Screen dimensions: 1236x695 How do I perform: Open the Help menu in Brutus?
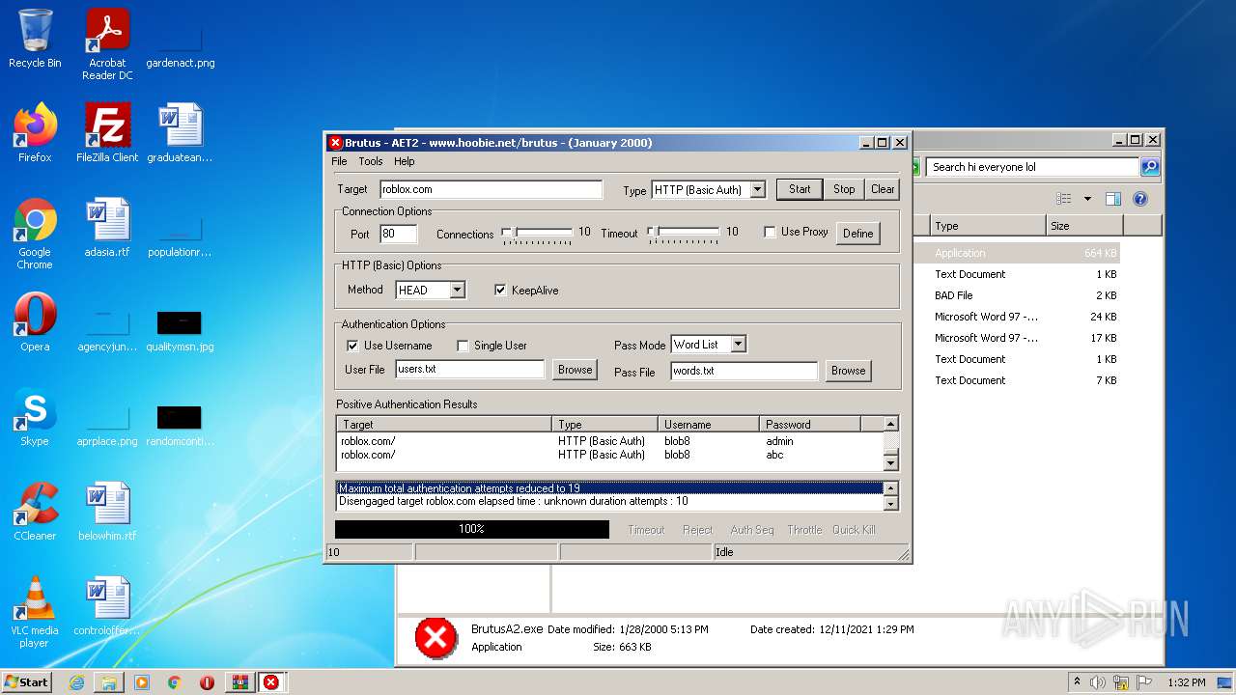point(405,161)
